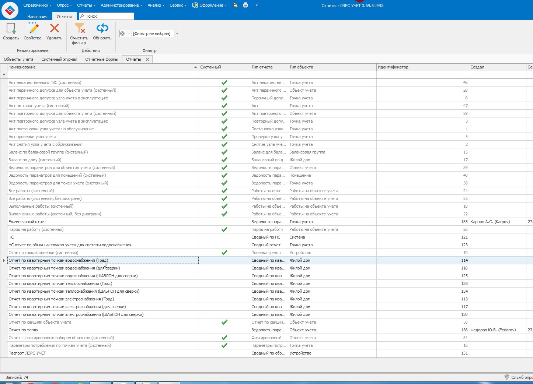The height and width of the screenshot is (384, 533).
Task: Click the printer icon in title bar
Action: 245,5
